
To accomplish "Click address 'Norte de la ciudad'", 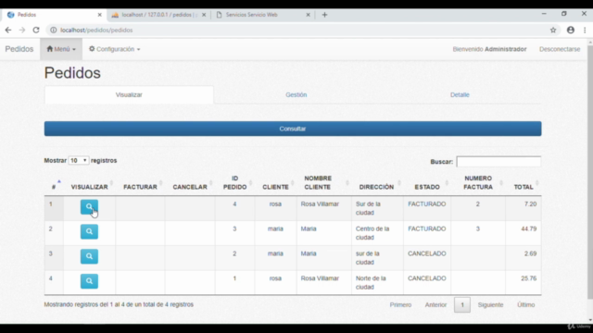I will 371,283.
